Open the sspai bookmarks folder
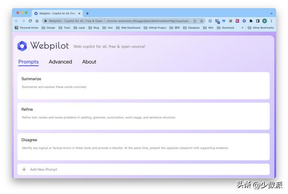 click(x=79, y=28)
